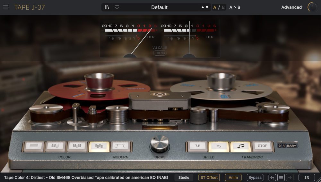Favorite the preset with heart icon
The height and width of the screenshot is (182, 321).
(x=117, y=7)
